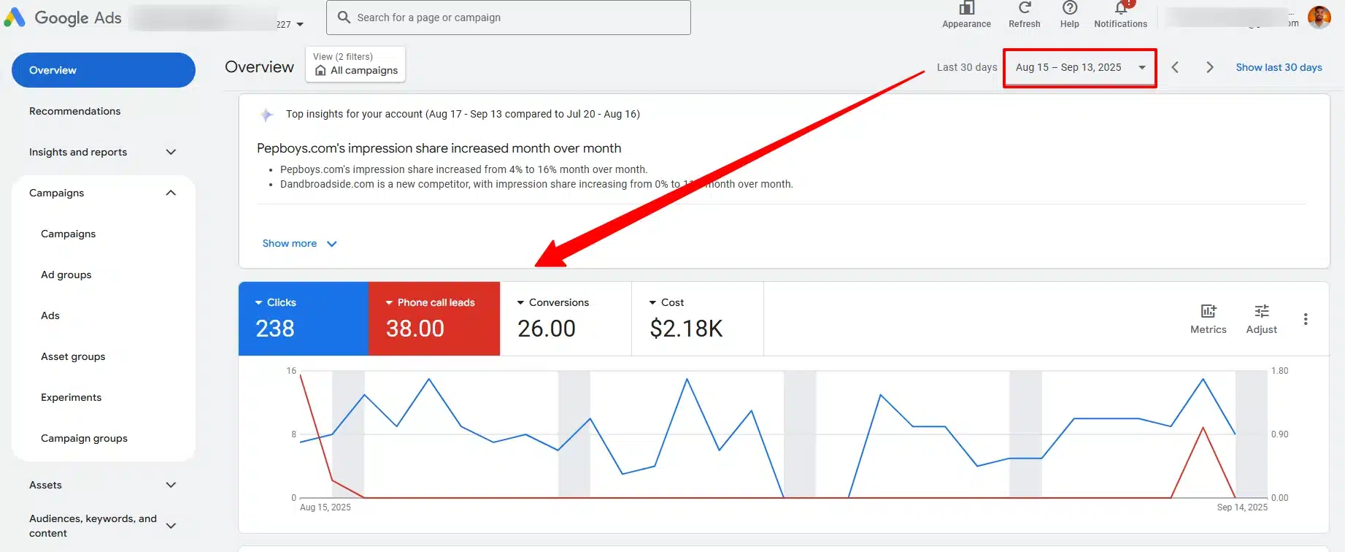Open Ad groups in the sidebar
The height and width of the screenshot is (552, 1345).
(x=66, y=275)
